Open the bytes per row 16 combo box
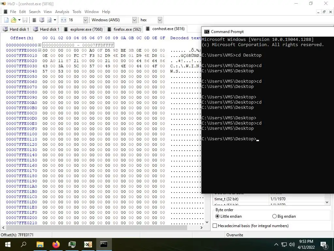Screen dimensions: 334x251 pyautogui.click(x=85, y=20)
